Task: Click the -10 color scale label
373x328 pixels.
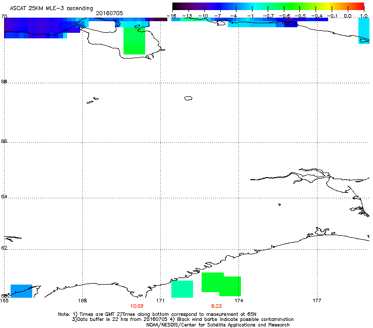Action: [203, 16]
